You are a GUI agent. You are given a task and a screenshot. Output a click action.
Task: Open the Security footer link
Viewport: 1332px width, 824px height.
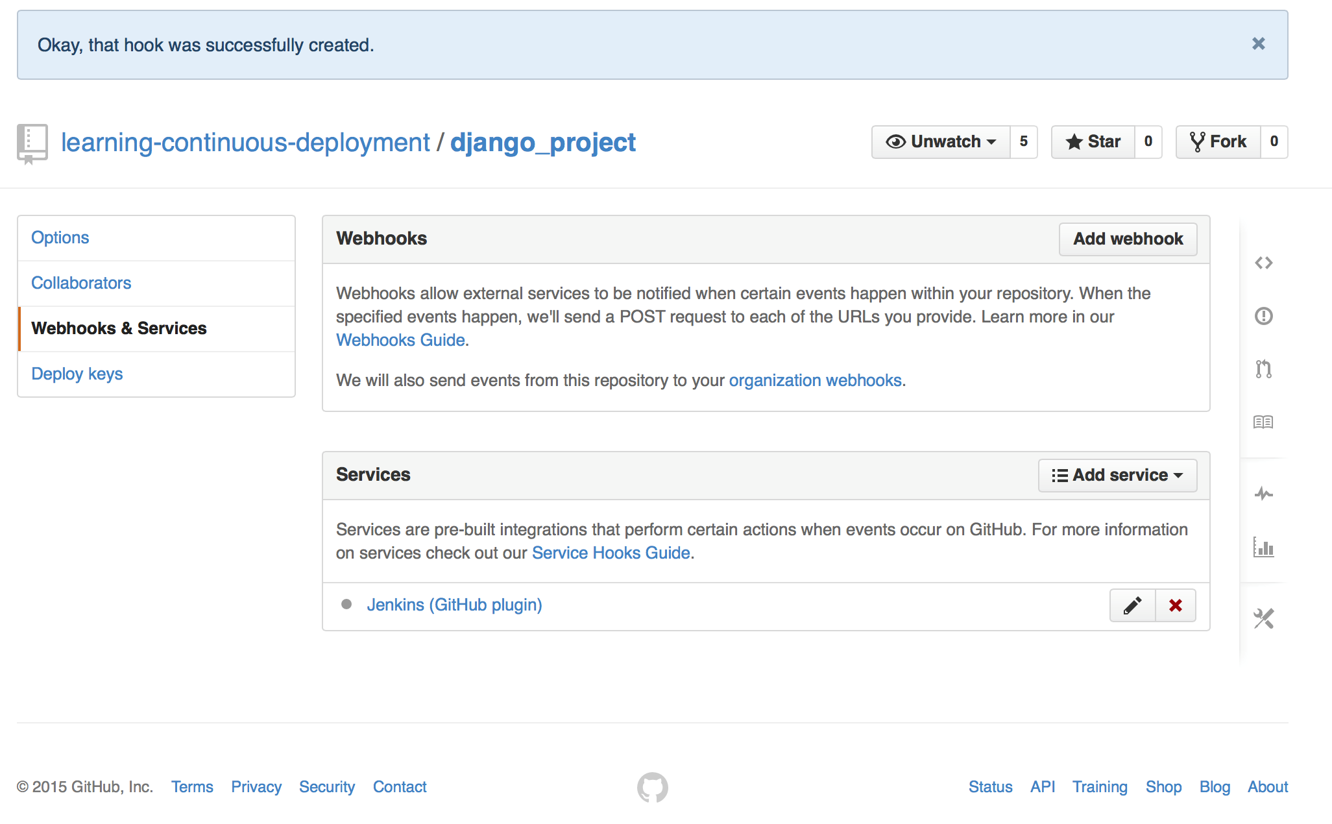tap(327, 787)
